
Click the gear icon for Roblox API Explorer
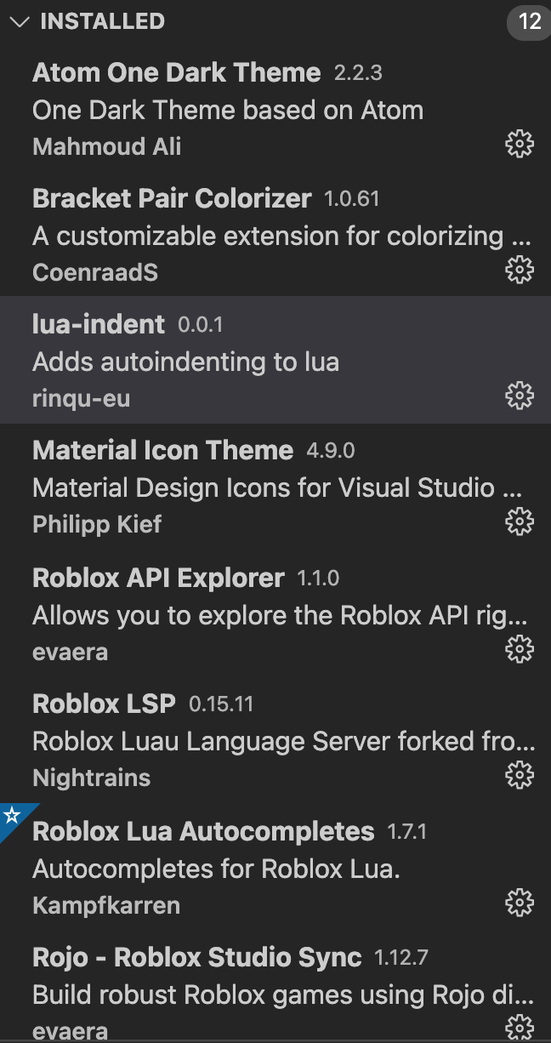[x=520, y=651]
